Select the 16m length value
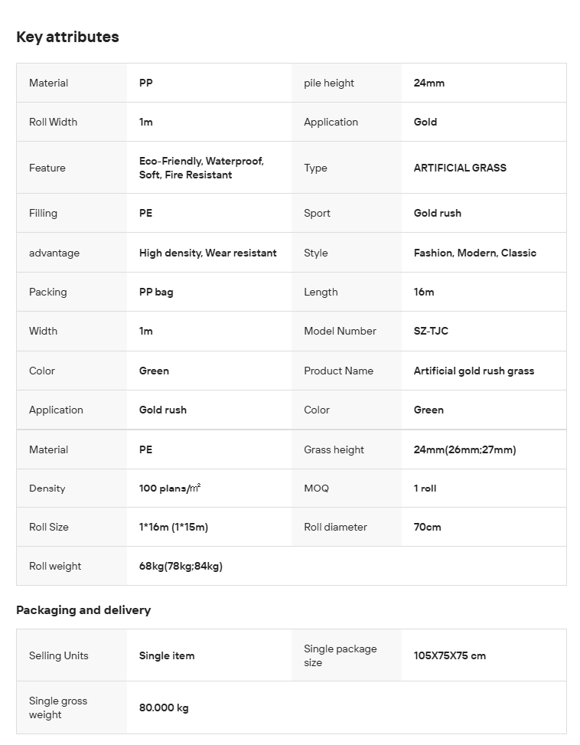This screenshot has width=580, height=745. click(x=424, y=292)
